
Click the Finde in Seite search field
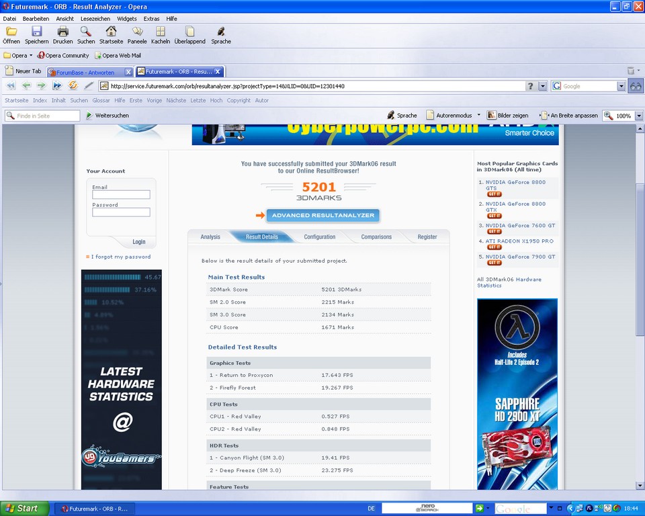coord(42,116)
